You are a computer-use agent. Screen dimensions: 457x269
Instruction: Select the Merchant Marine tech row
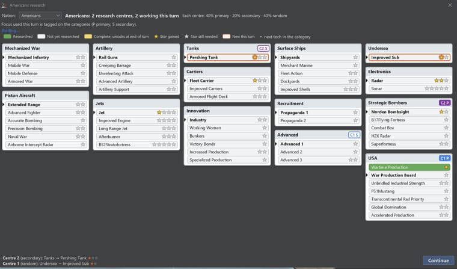318,66
